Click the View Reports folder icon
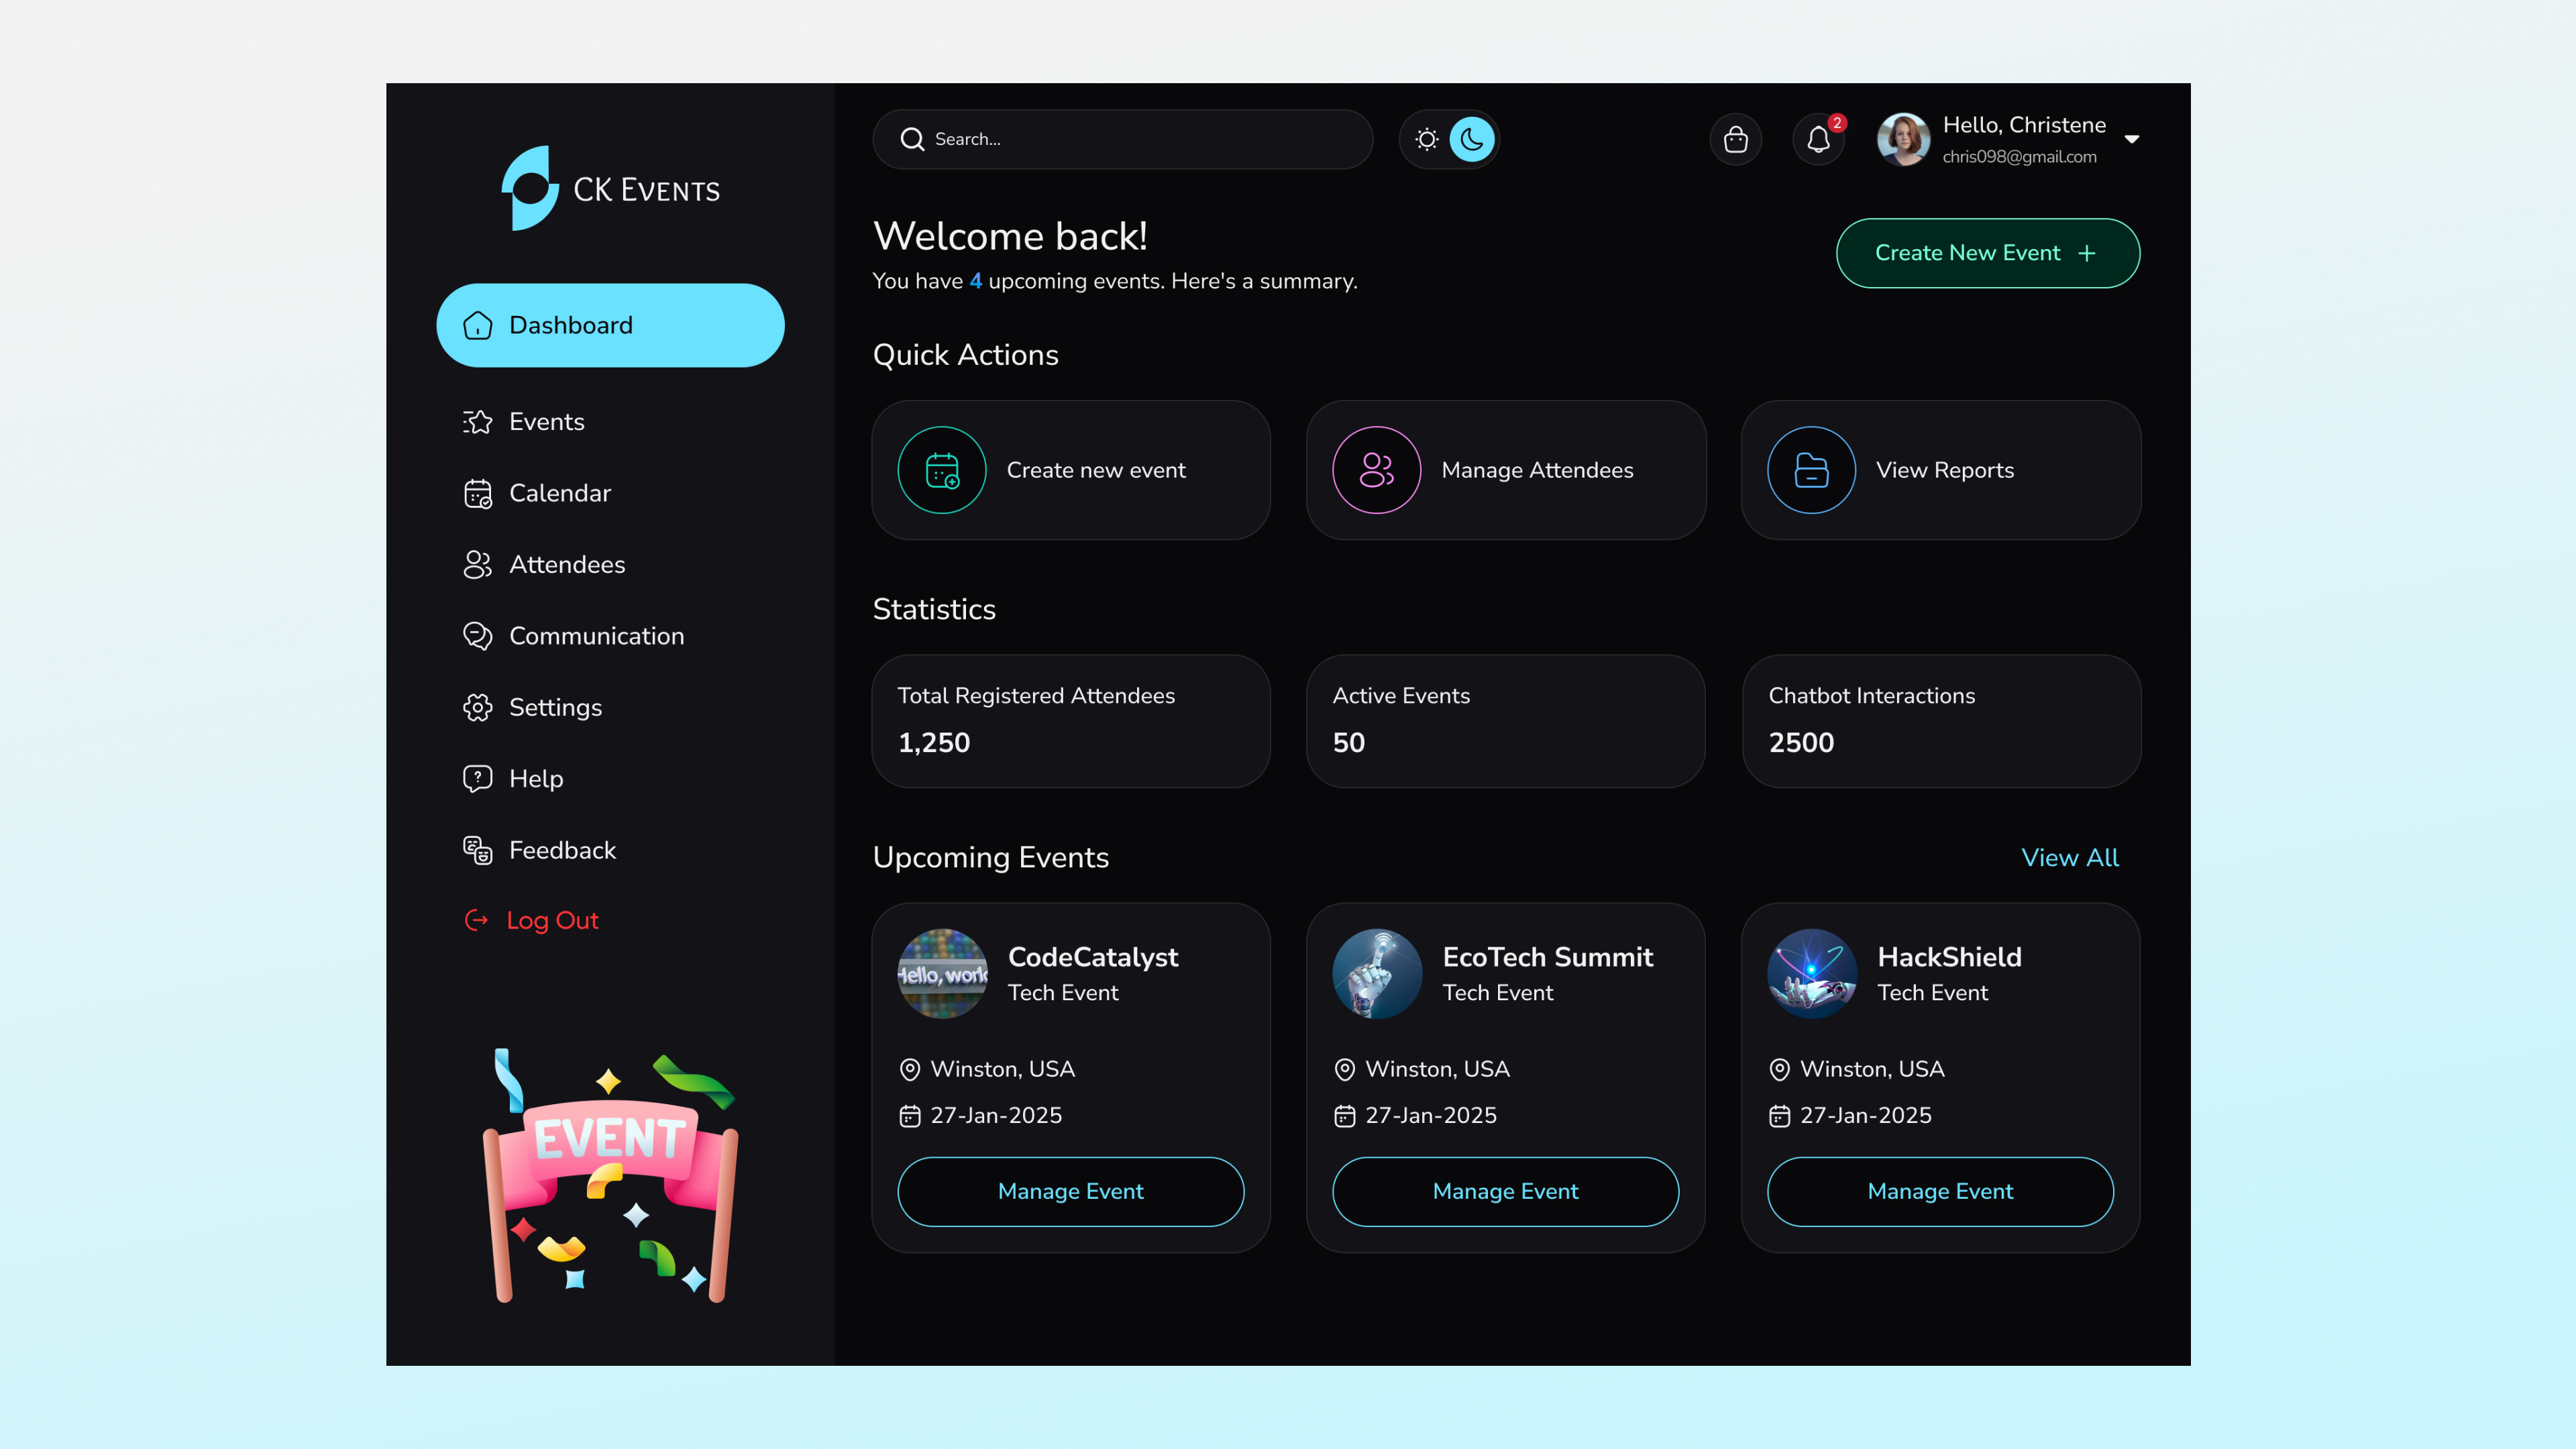This screenshot has width=2576, height=1449. click(1810, 470)
